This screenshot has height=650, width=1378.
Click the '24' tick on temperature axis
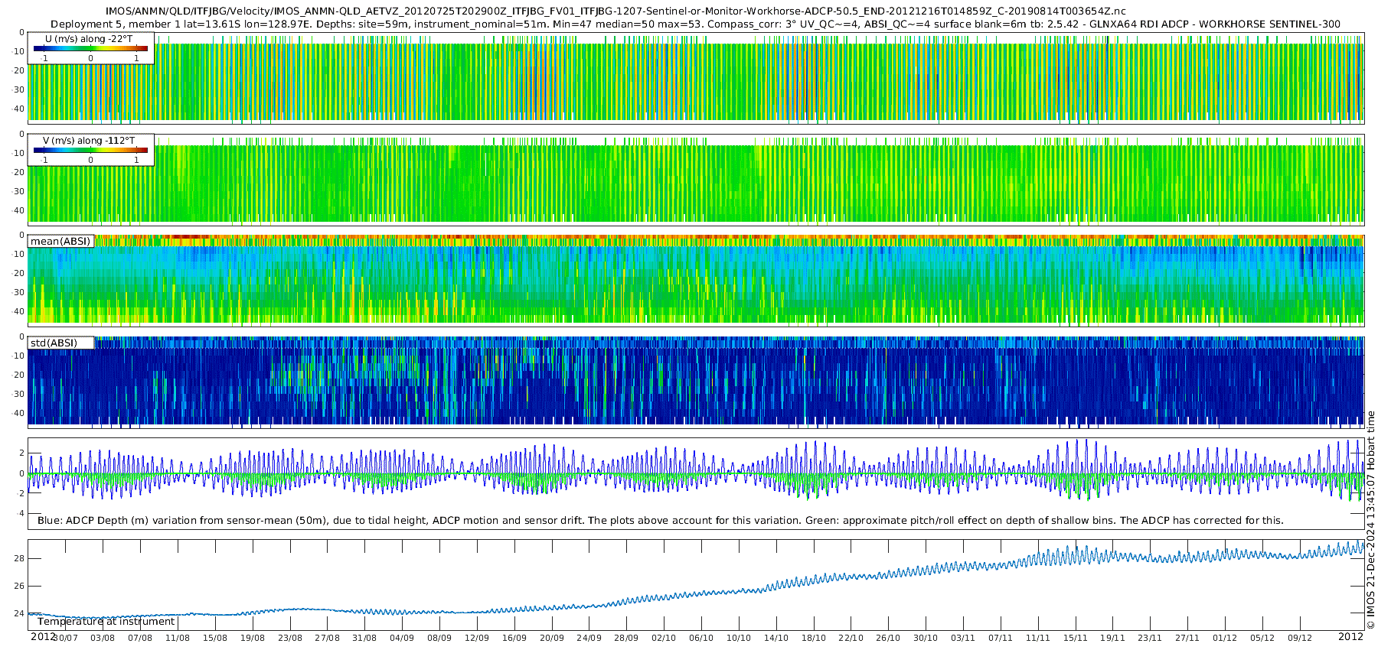coord(19,613)
